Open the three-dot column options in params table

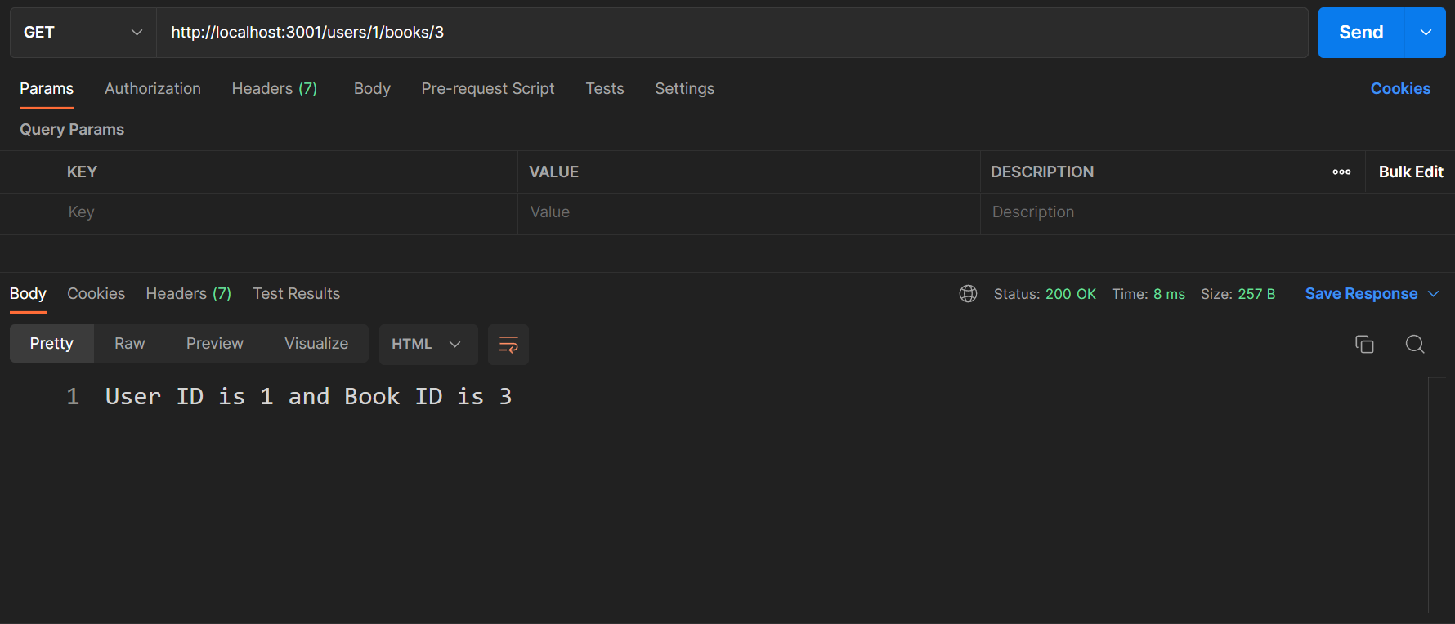1341,172
